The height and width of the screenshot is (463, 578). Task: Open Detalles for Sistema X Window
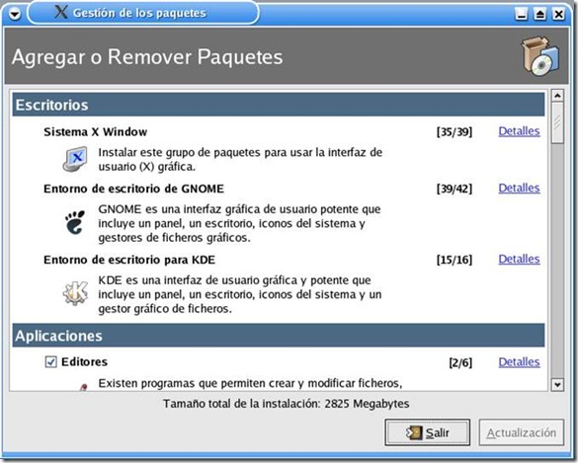(519, 131)
